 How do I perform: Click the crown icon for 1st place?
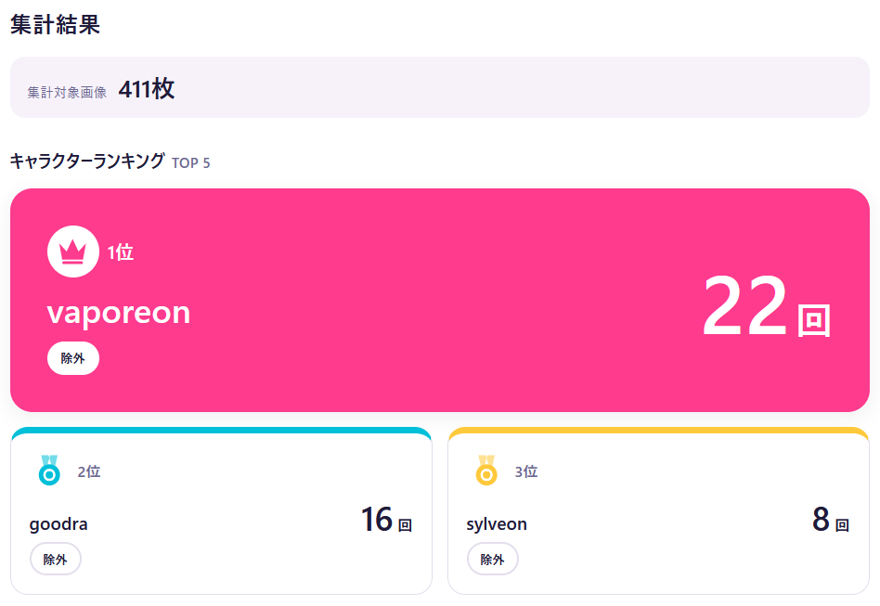pos(73,251)
